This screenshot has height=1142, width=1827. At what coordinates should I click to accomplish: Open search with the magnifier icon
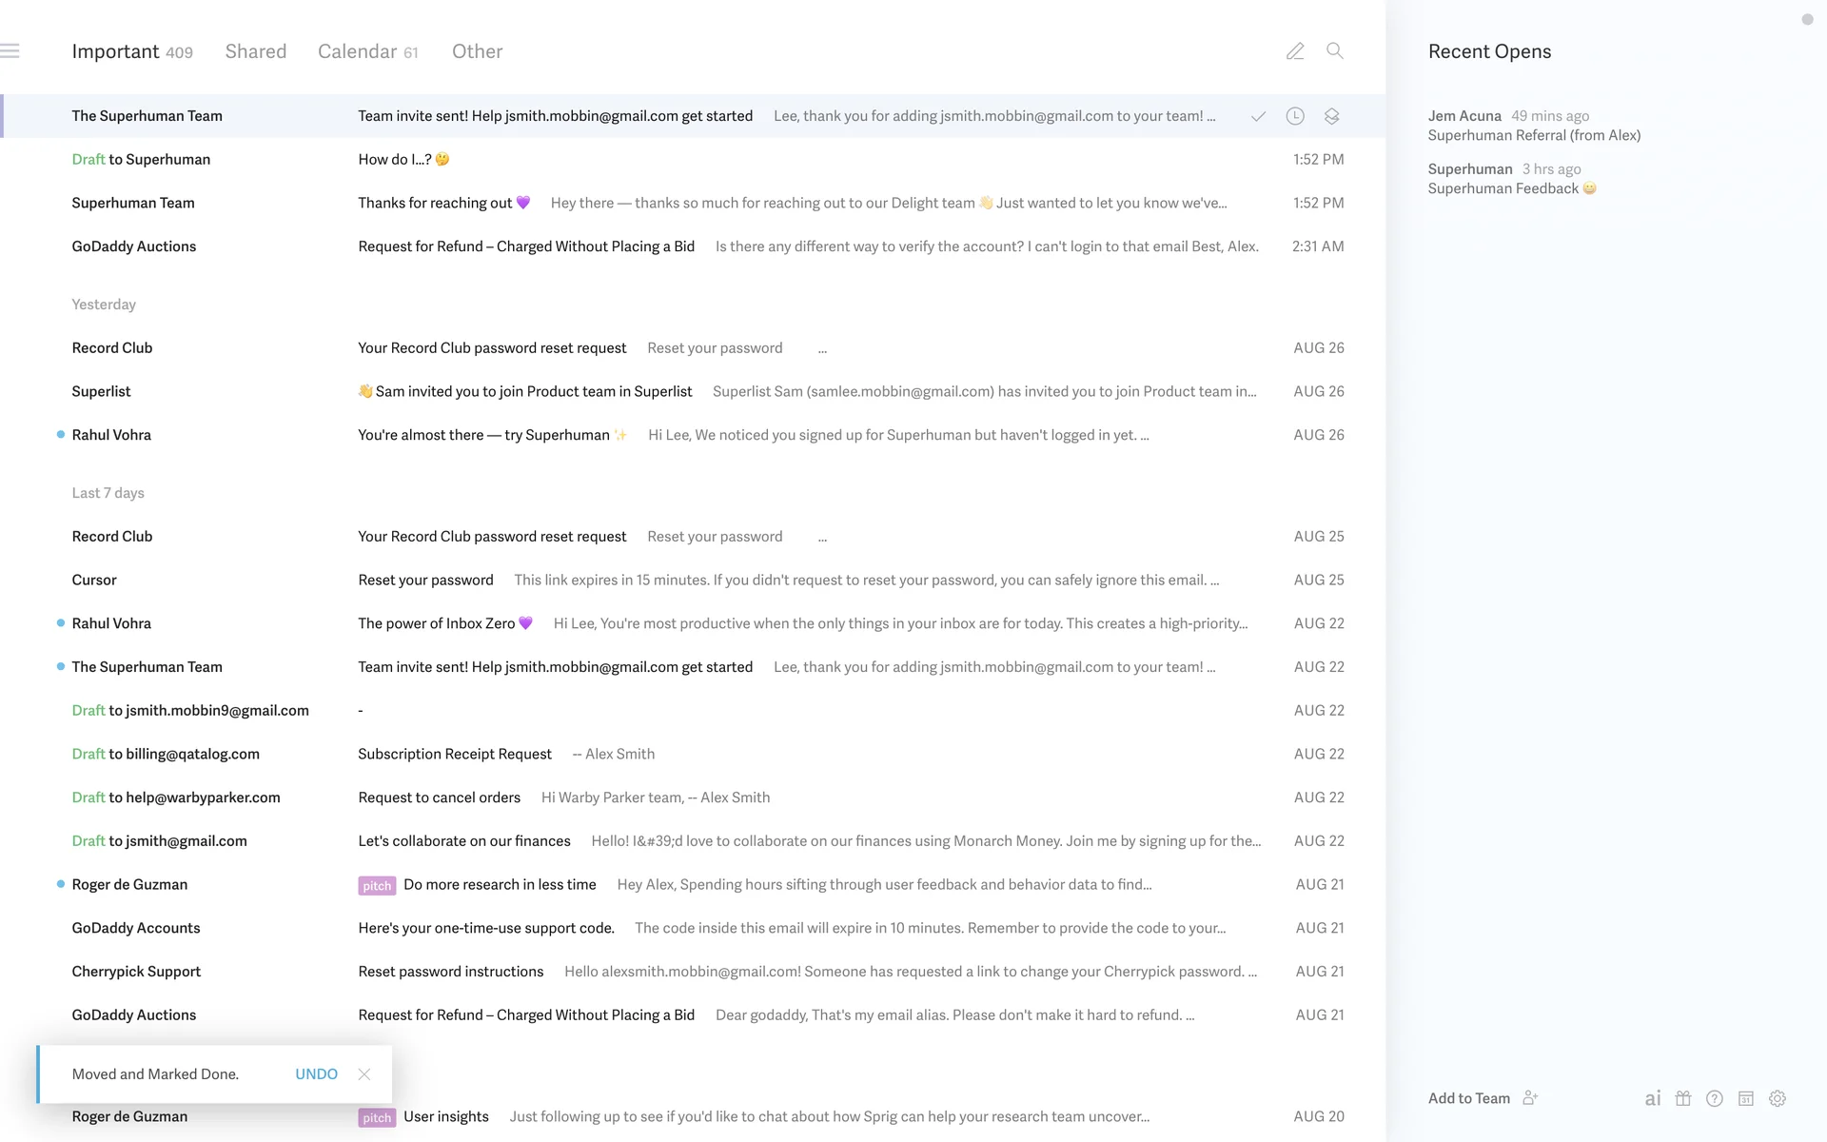(x=1335, y=51)
